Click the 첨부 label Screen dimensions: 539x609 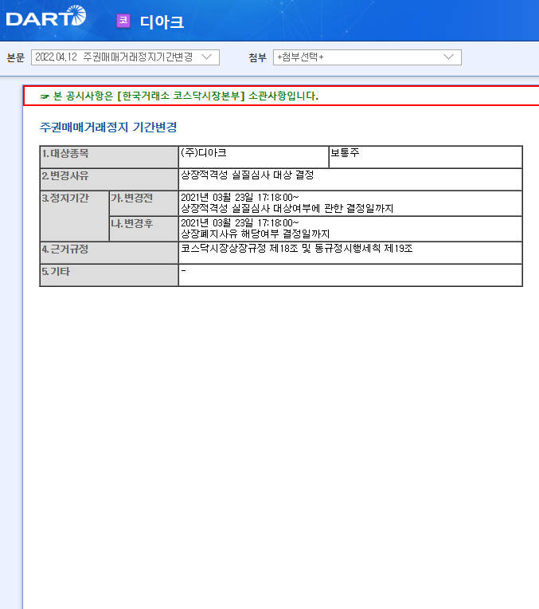[257, 57]
